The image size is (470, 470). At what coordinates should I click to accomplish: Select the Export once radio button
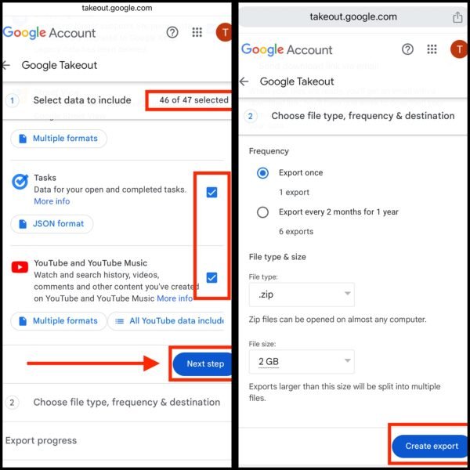[262, 173]
